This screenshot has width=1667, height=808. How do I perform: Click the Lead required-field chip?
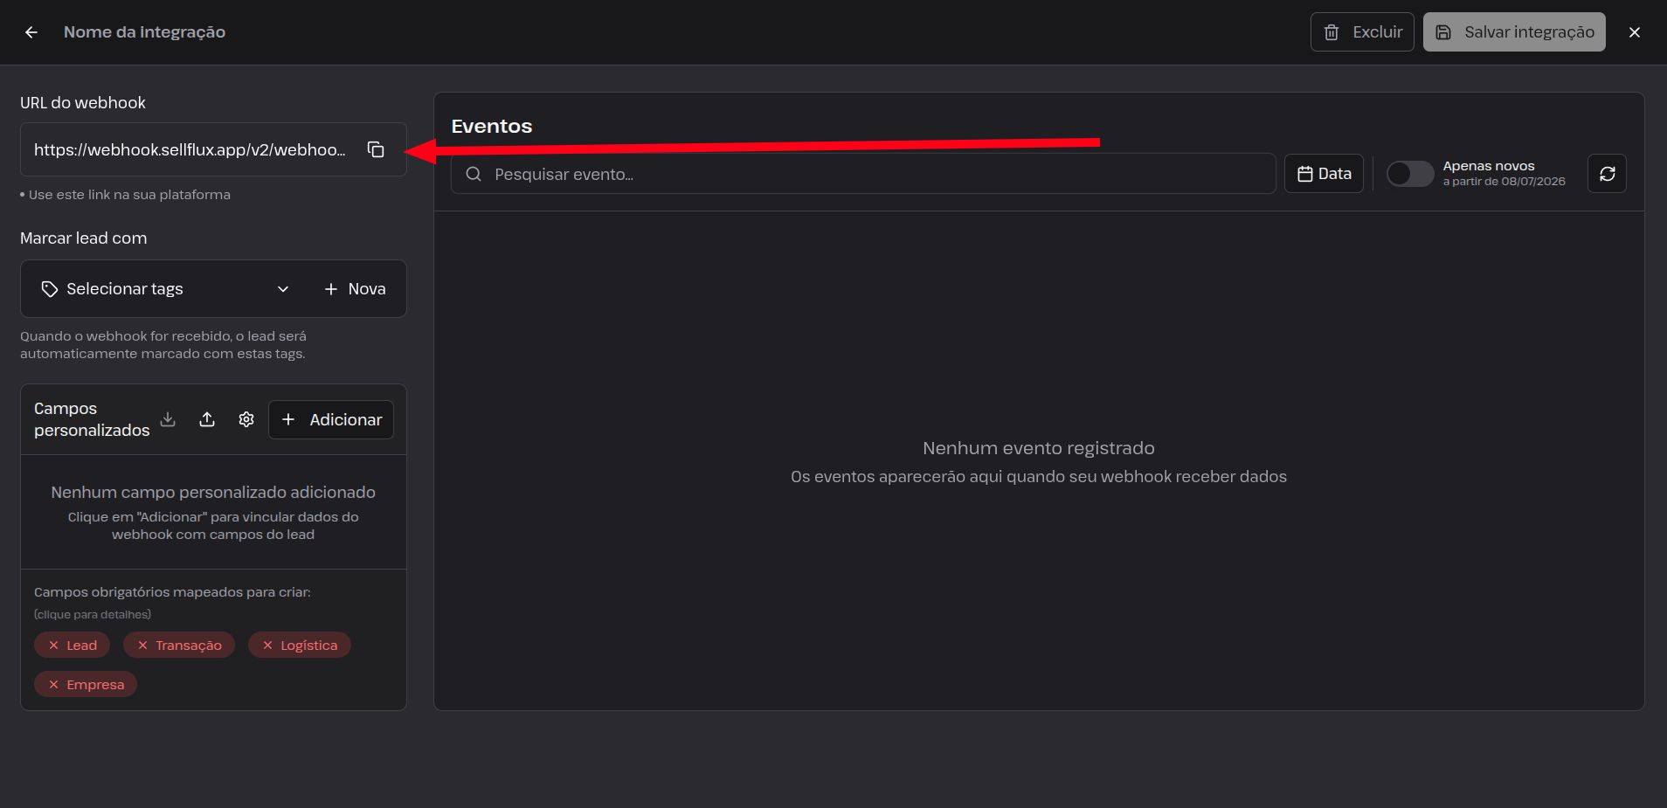(73, 646)
